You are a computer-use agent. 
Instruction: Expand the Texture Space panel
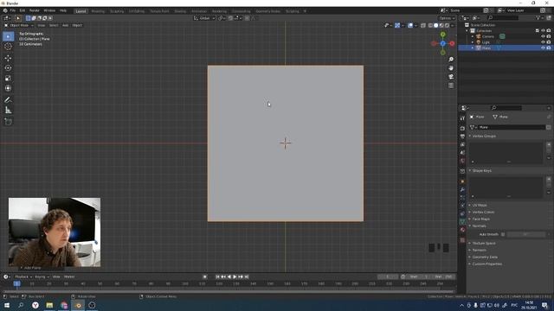484,244
